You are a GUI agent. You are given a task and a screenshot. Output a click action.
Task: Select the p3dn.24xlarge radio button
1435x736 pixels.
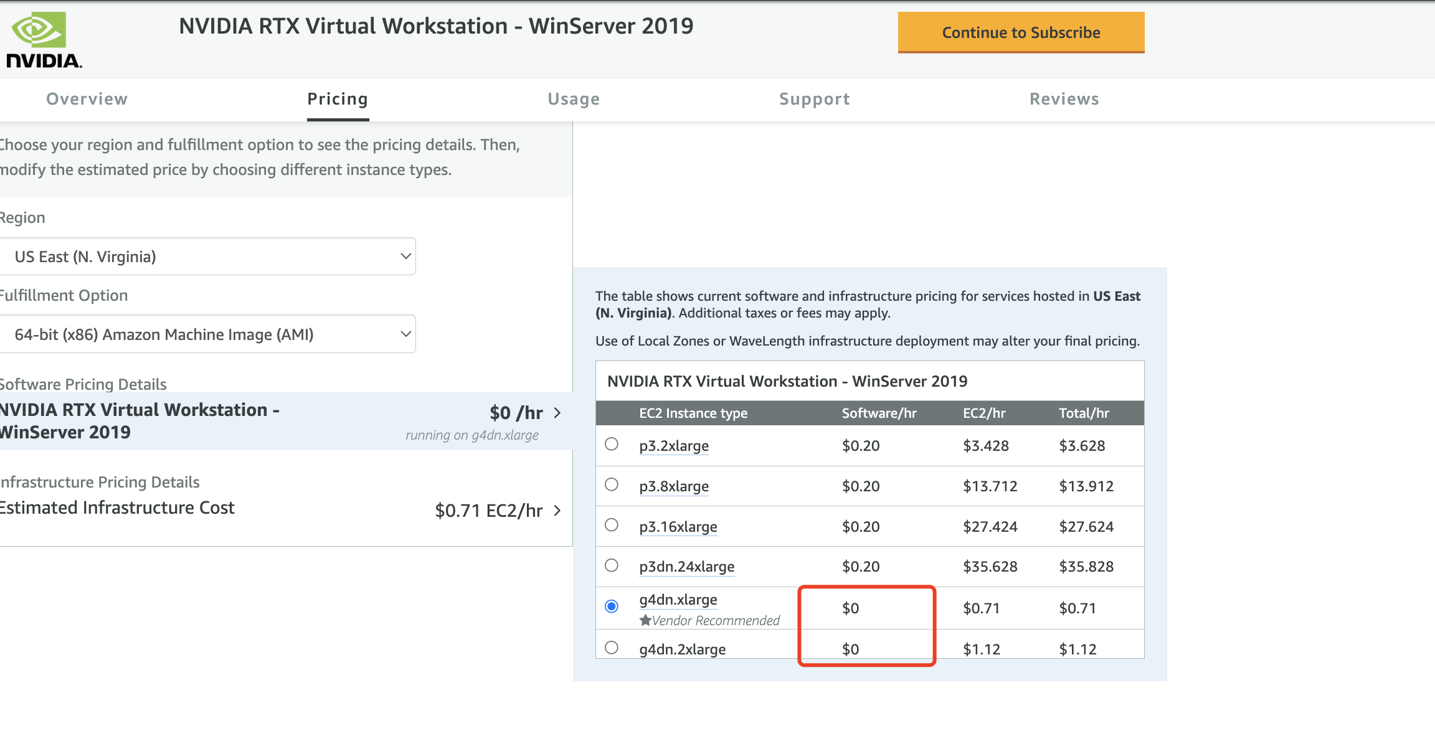click(x=612, y=565)
